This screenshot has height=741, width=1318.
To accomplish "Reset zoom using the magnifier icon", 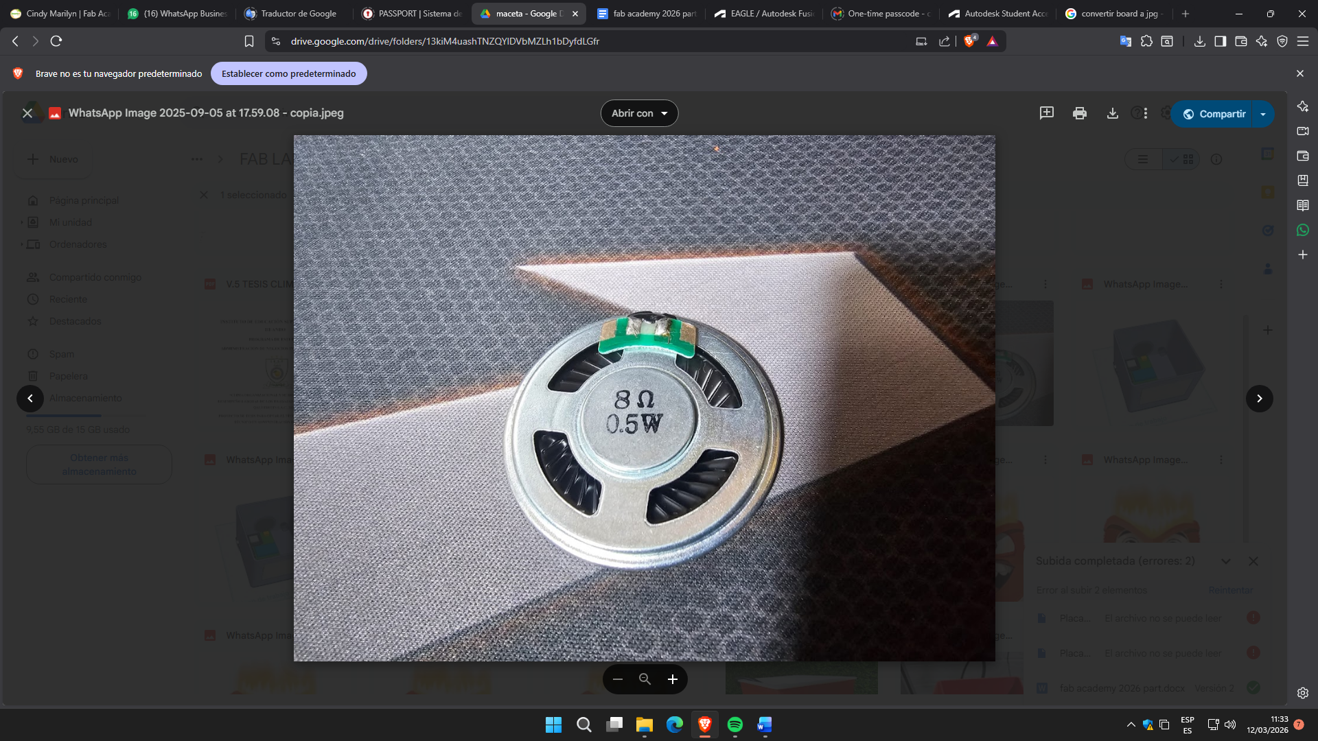I will point(645,679).
